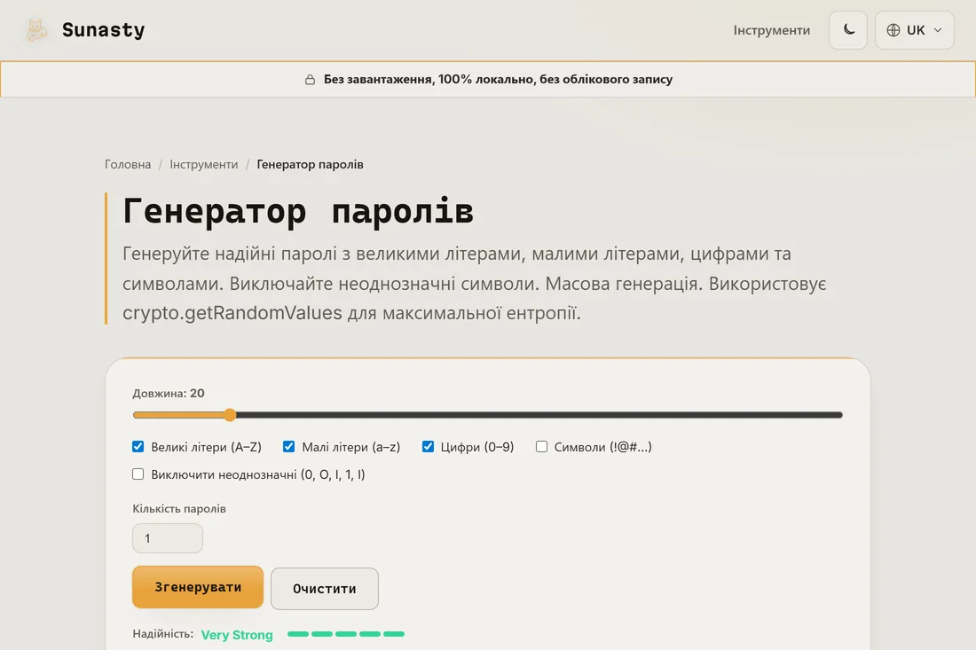Click the green strength indicator bars

tap(346, 634)
